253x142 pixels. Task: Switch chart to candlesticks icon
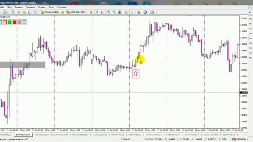point(97,12)
